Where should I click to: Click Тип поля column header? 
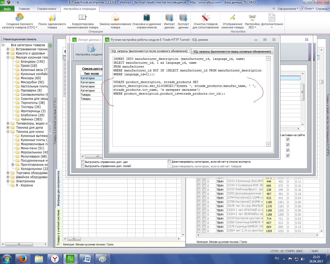[x=91, y=74]
